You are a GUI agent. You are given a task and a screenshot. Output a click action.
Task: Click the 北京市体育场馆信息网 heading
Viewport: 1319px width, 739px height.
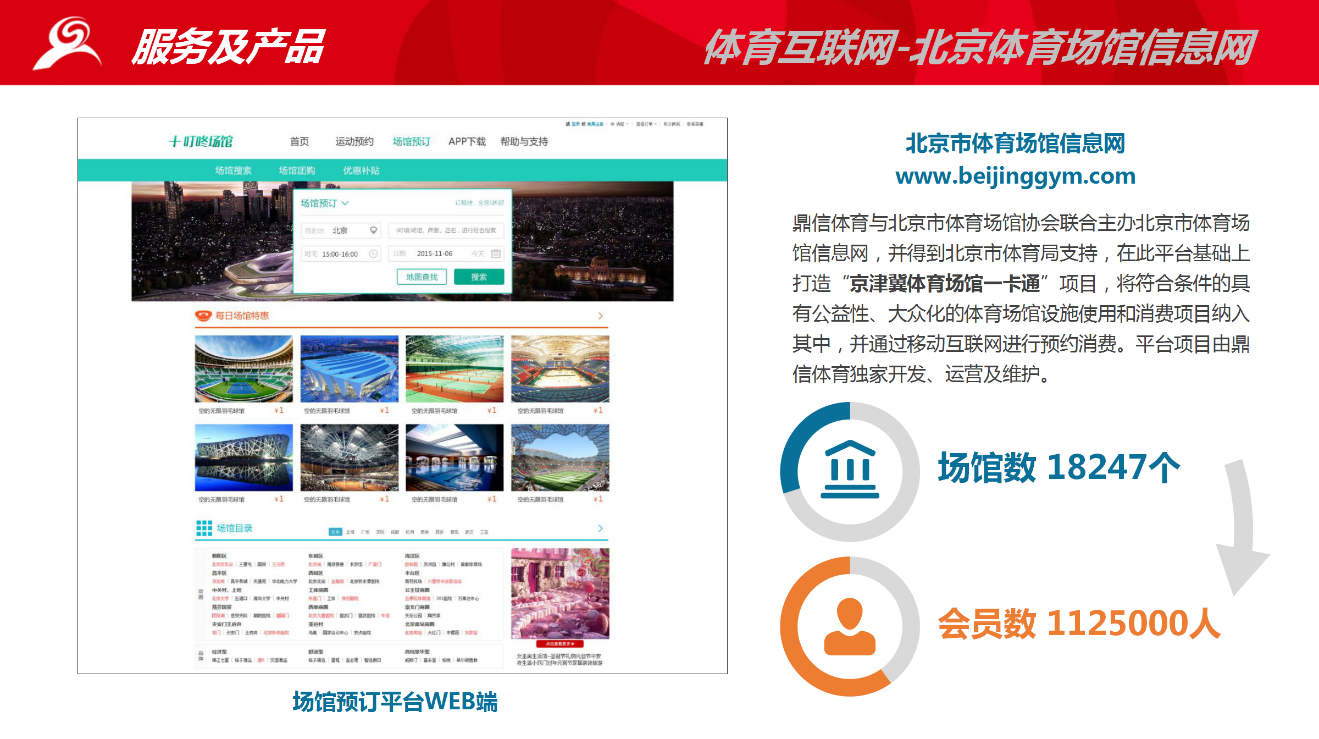click(1015, 144)
